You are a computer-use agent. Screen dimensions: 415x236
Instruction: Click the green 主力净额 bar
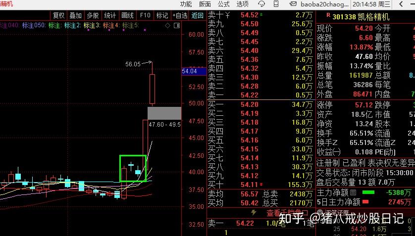(368, 192)
